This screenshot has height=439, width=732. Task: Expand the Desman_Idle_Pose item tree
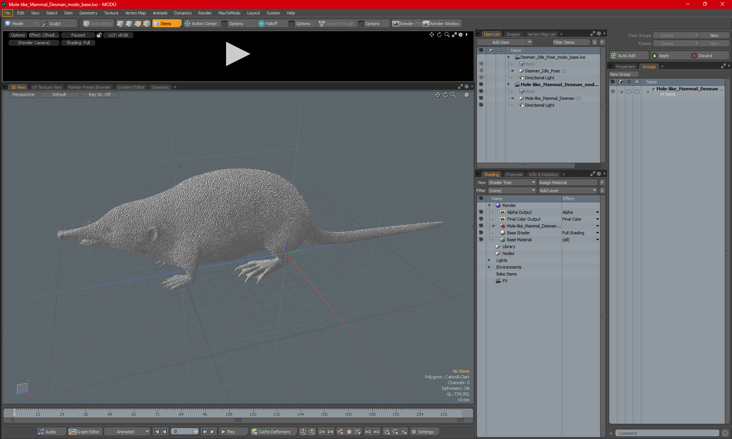click(x=513, y=71)
